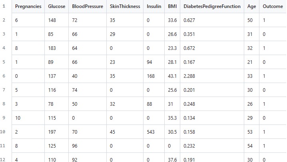The image size is (287, 162).
Task: Click line number 1
Action: point(4,6)
